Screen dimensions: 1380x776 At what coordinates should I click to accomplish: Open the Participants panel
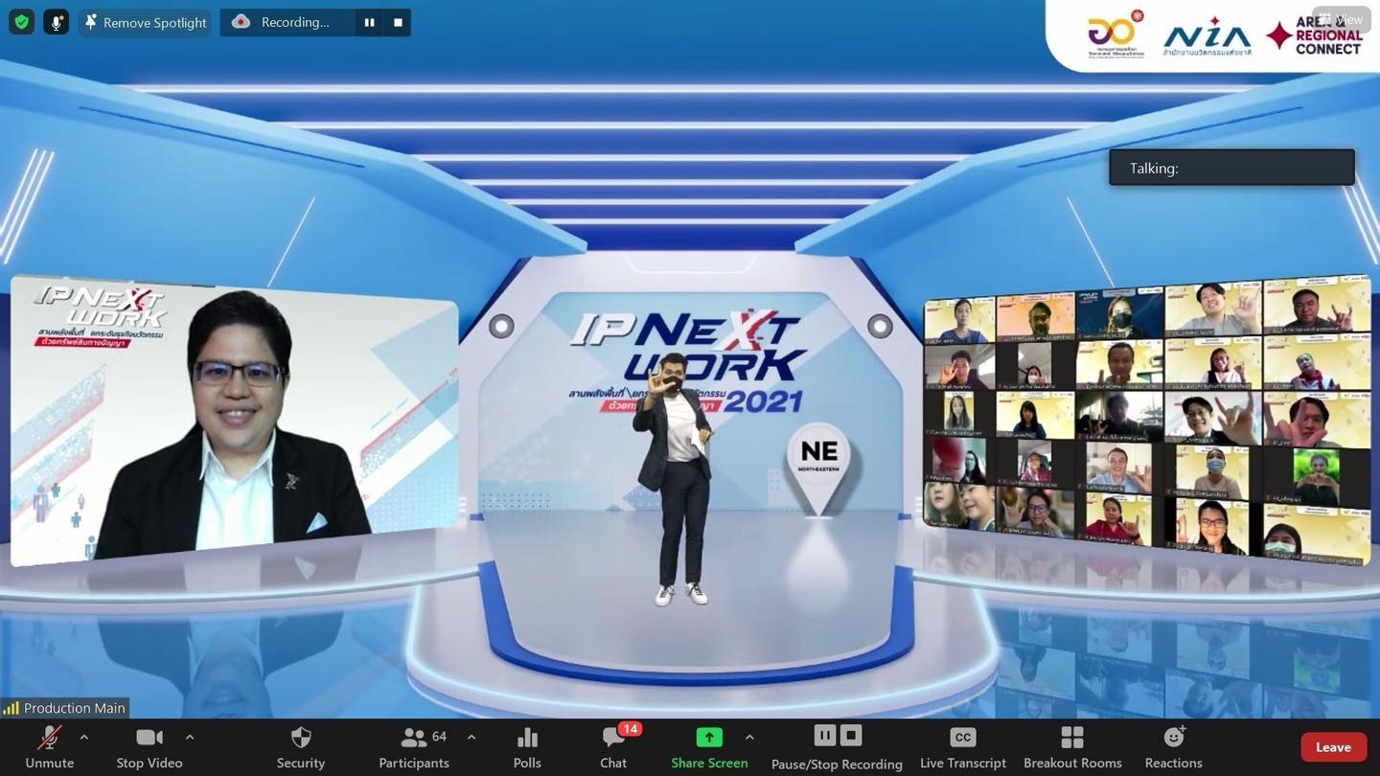point(414,747)
